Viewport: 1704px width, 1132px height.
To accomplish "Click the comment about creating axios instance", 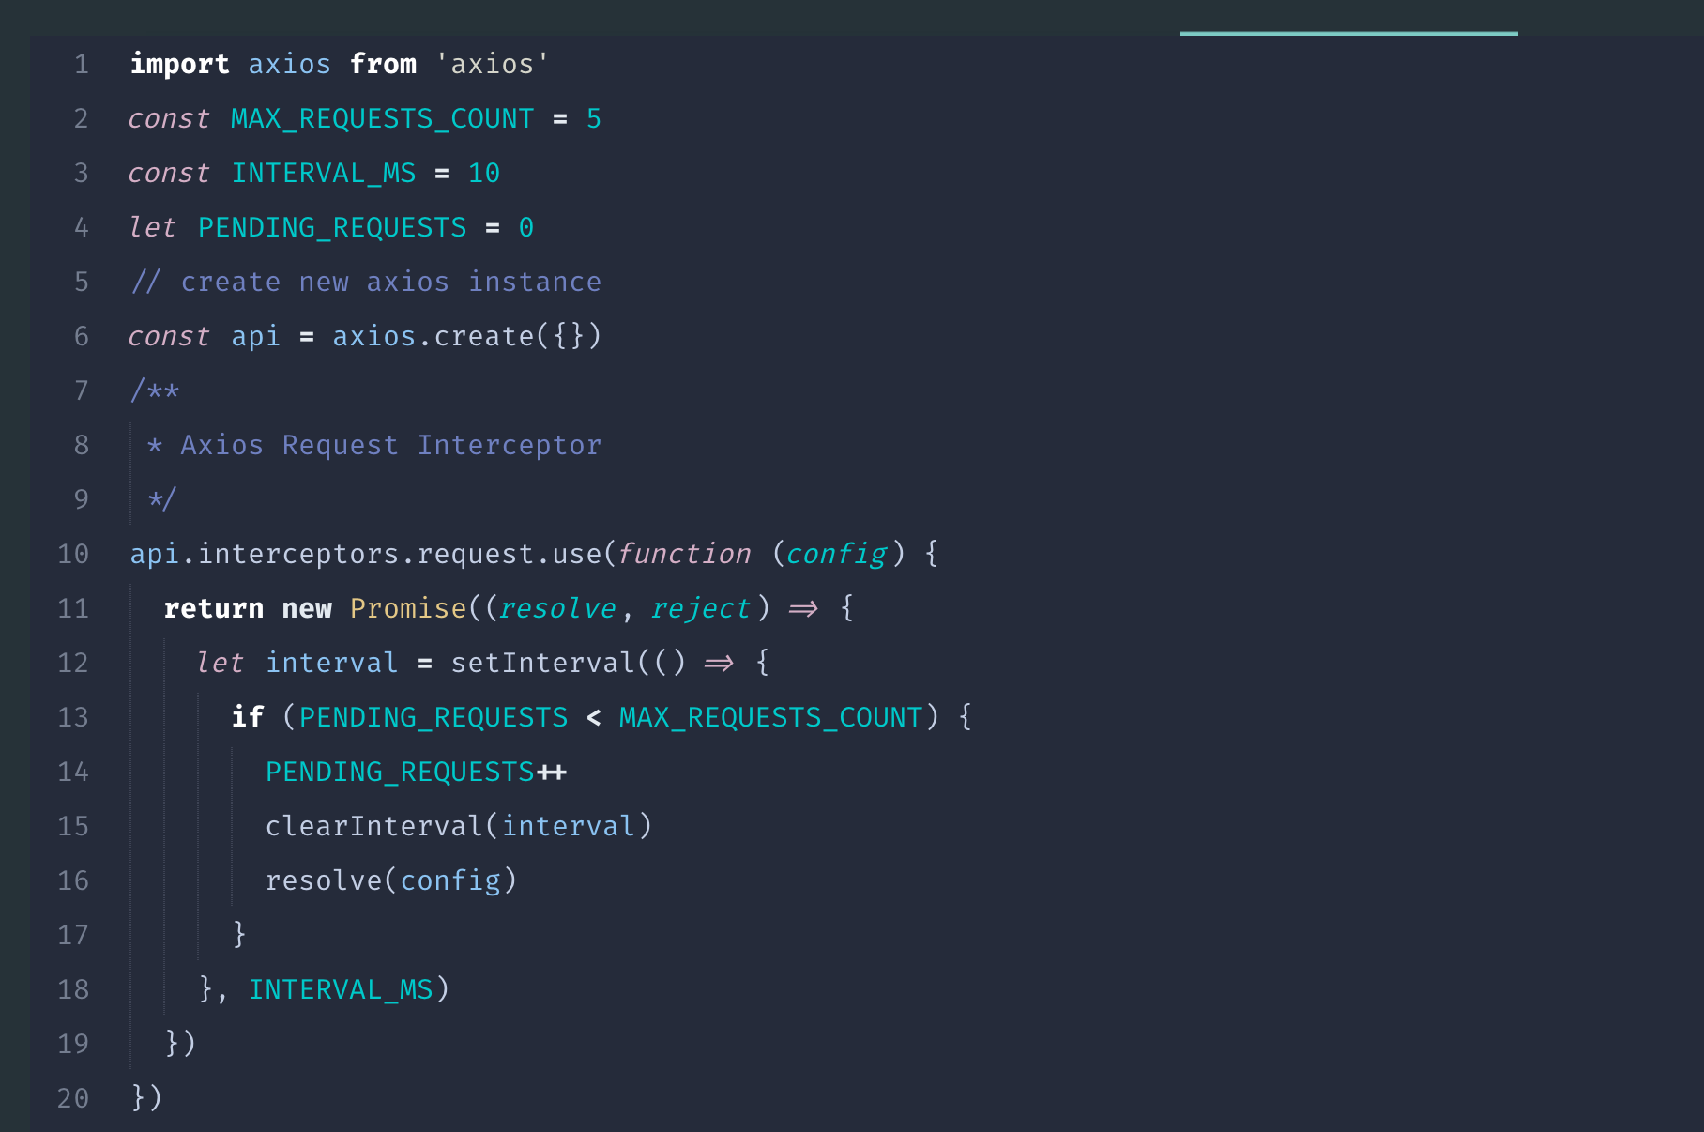I will pos(366,282).
